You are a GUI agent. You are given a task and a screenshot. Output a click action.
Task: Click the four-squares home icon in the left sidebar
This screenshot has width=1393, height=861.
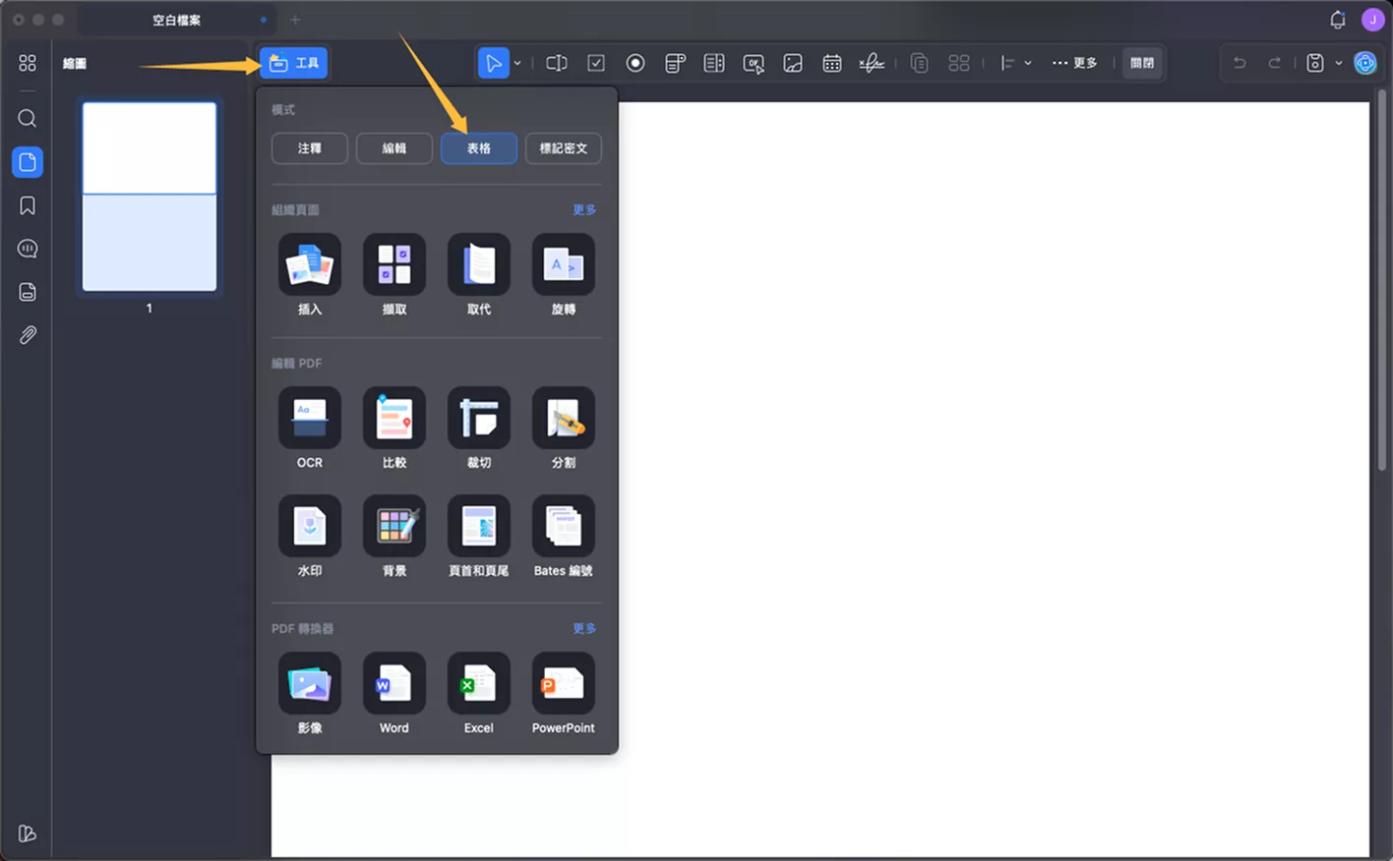click(28, 63)
